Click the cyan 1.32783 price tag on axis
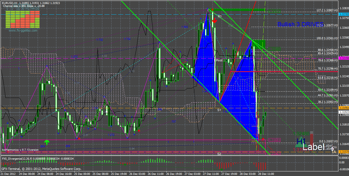The width and height of the screenshot is (349, 176). [344, 14]
